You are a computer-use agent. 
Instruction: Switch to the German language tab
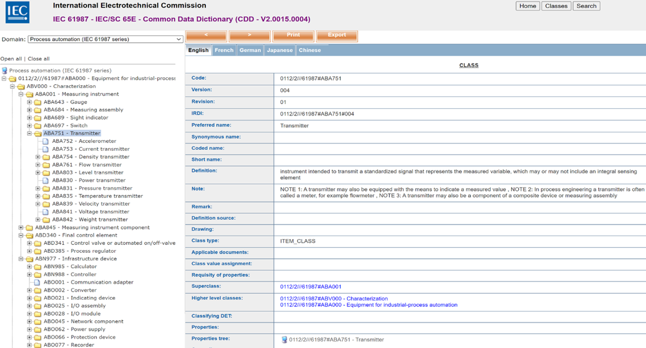(x=250, y=50)
